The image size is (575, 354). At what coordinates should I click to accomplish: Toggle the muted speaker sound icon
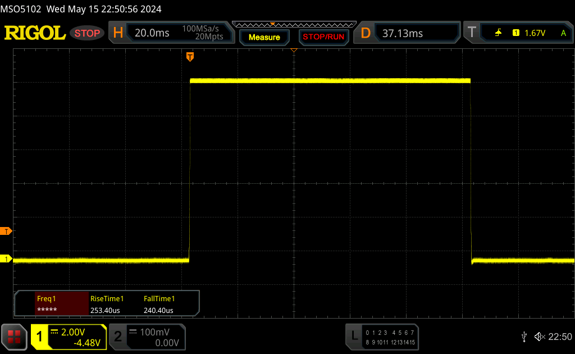tap(540, 337)
